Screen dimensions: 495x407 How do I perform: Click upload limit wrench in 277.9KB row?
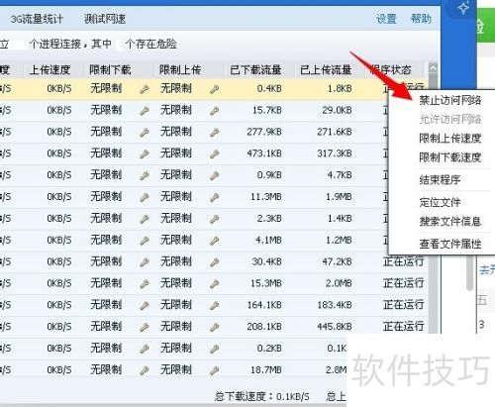coord(214,133)
